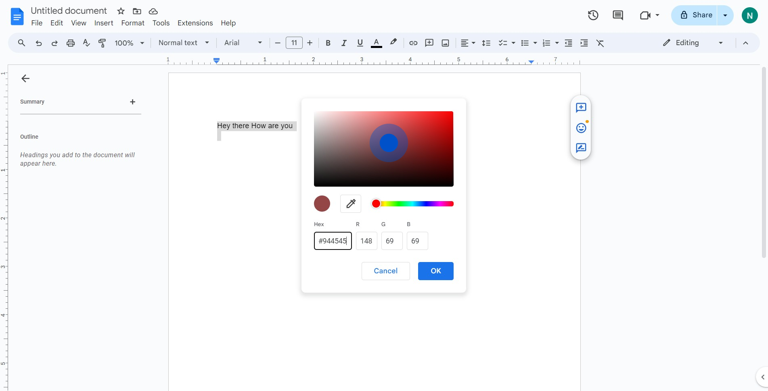The width and height of the screenshot is (768, 391).
Task: Open the Normal text style dropdown
Action: (x=184, y=43)
